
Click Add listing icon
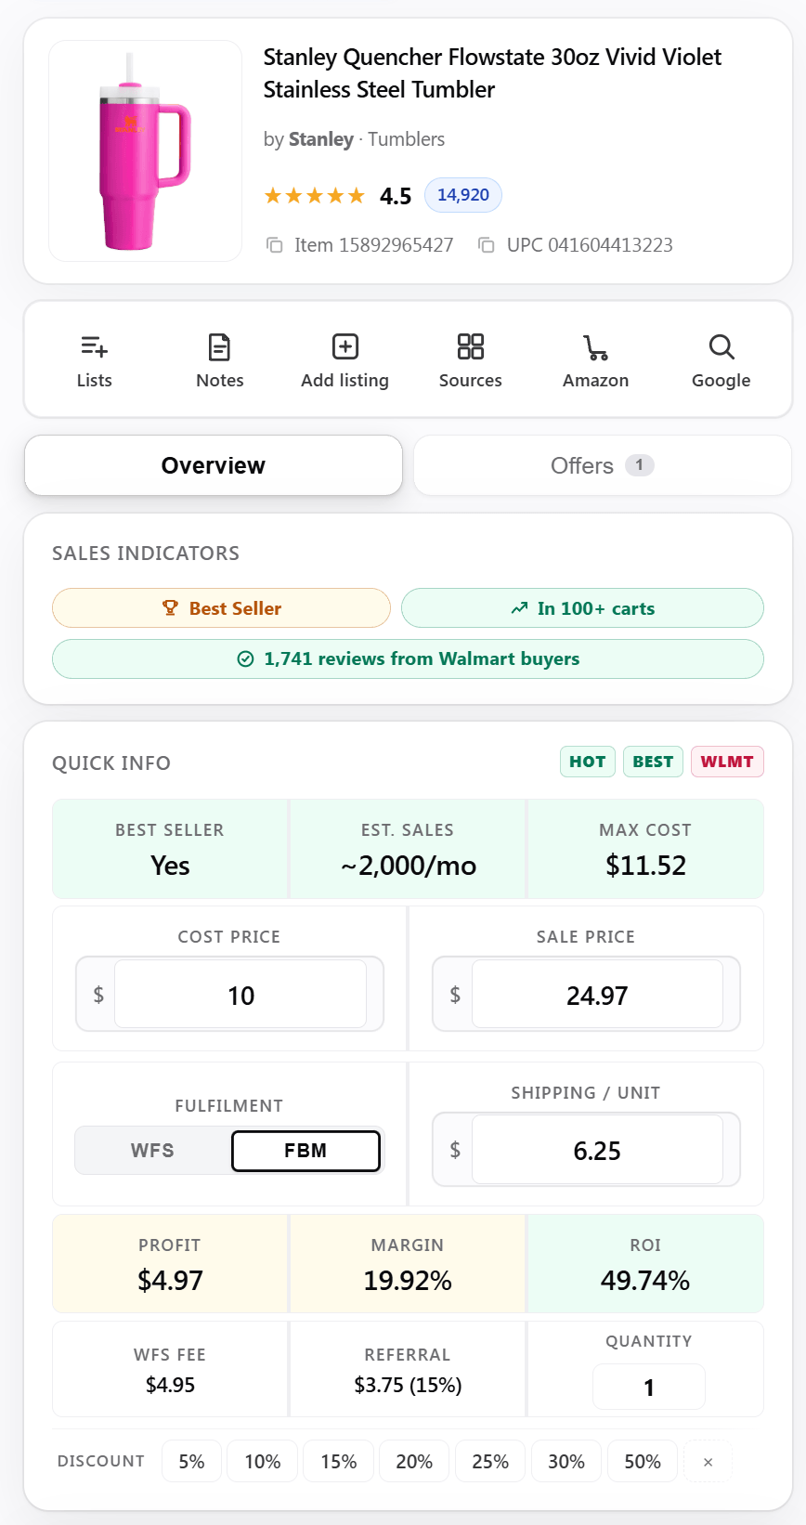point(344,346)
